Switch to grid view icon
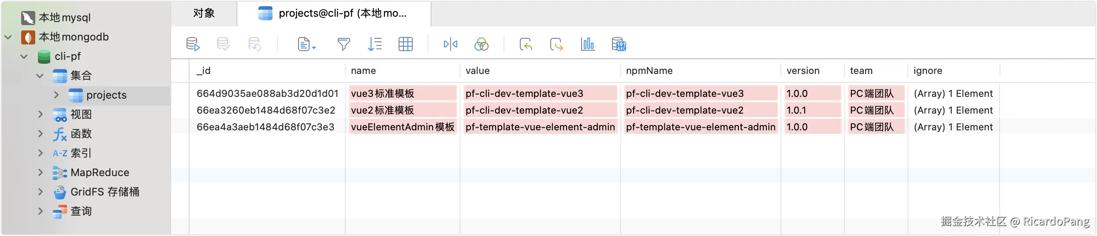 pos(405,44)
